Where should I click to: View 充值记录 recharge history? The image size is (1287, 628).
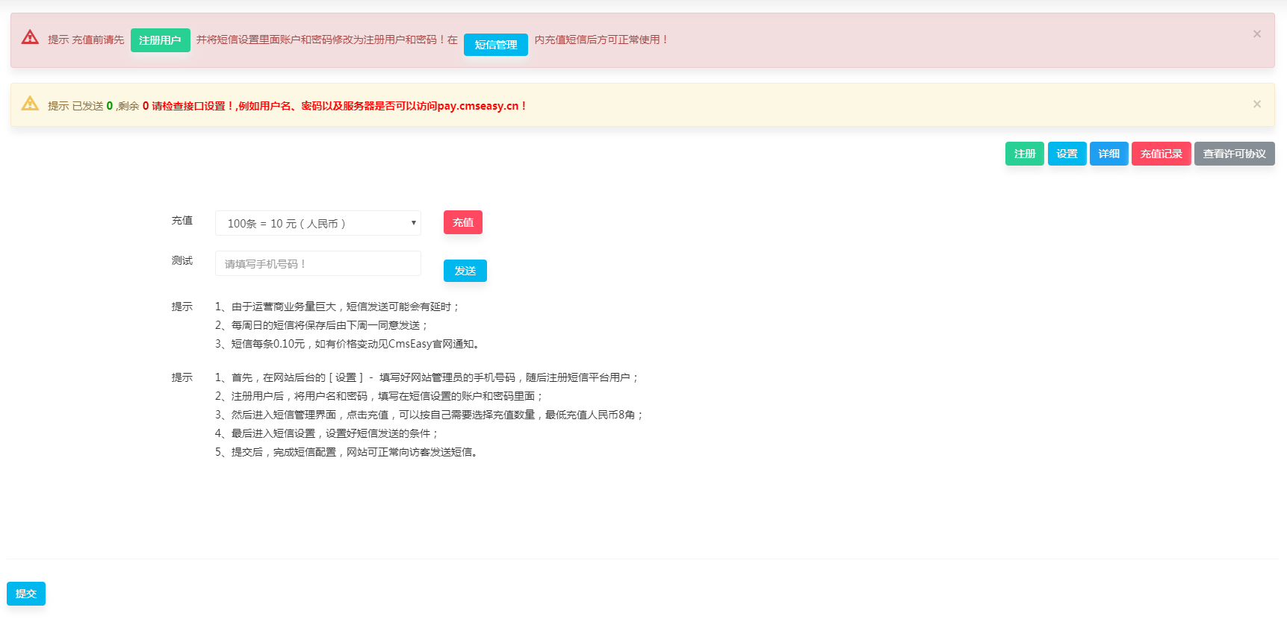click(x=1161, y=154)
